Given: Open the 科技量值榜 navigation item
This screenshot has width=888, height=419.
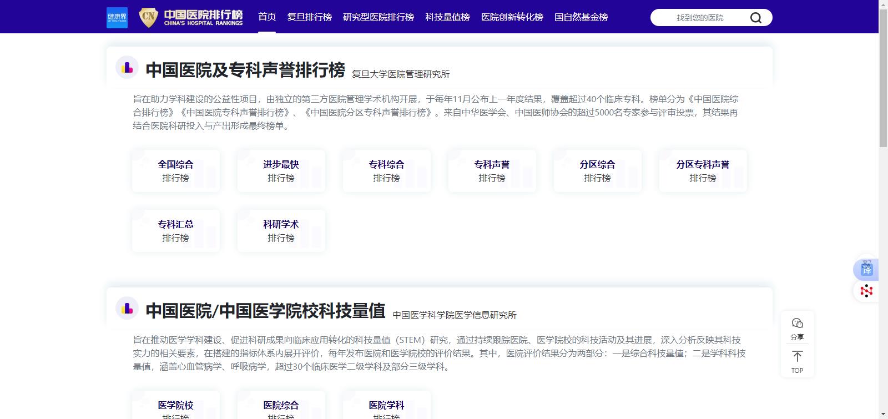Looking at the screenshot, I should coord(447,17).
